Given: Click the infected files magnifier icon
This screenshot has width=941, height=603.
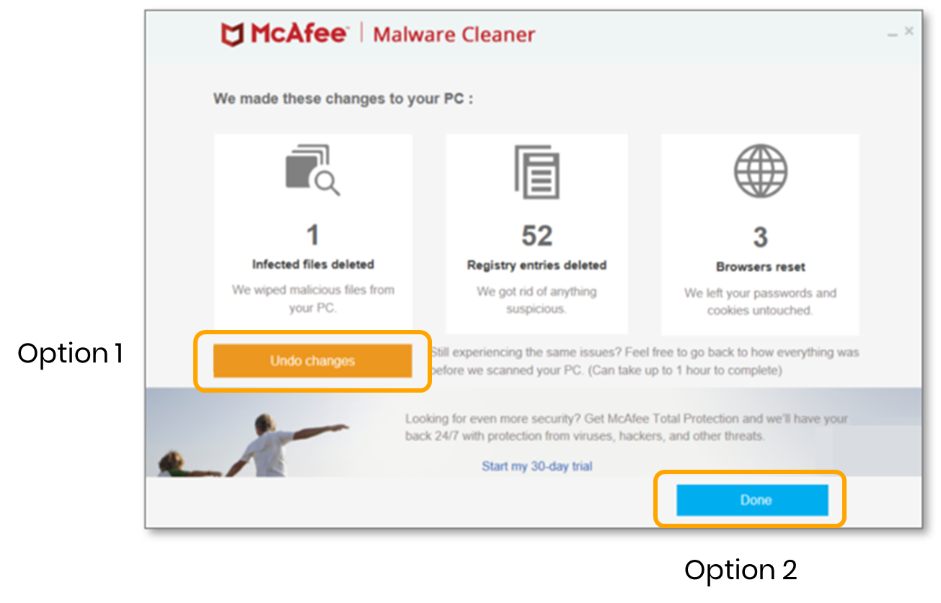Looking at the screenshot, I should pos(312,170).
